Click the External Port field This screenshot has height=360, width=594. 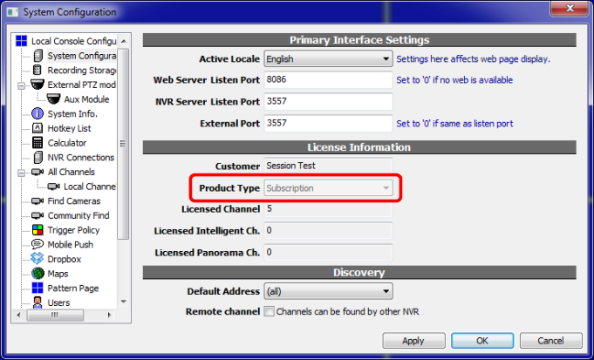328,123
